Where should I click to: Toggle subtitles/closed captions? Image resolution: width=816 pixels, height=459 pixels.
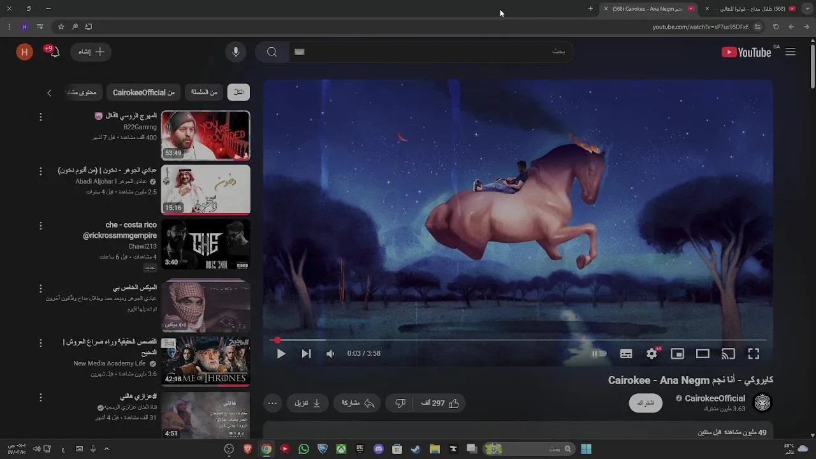pyautogui.click(x=626, y=354)
